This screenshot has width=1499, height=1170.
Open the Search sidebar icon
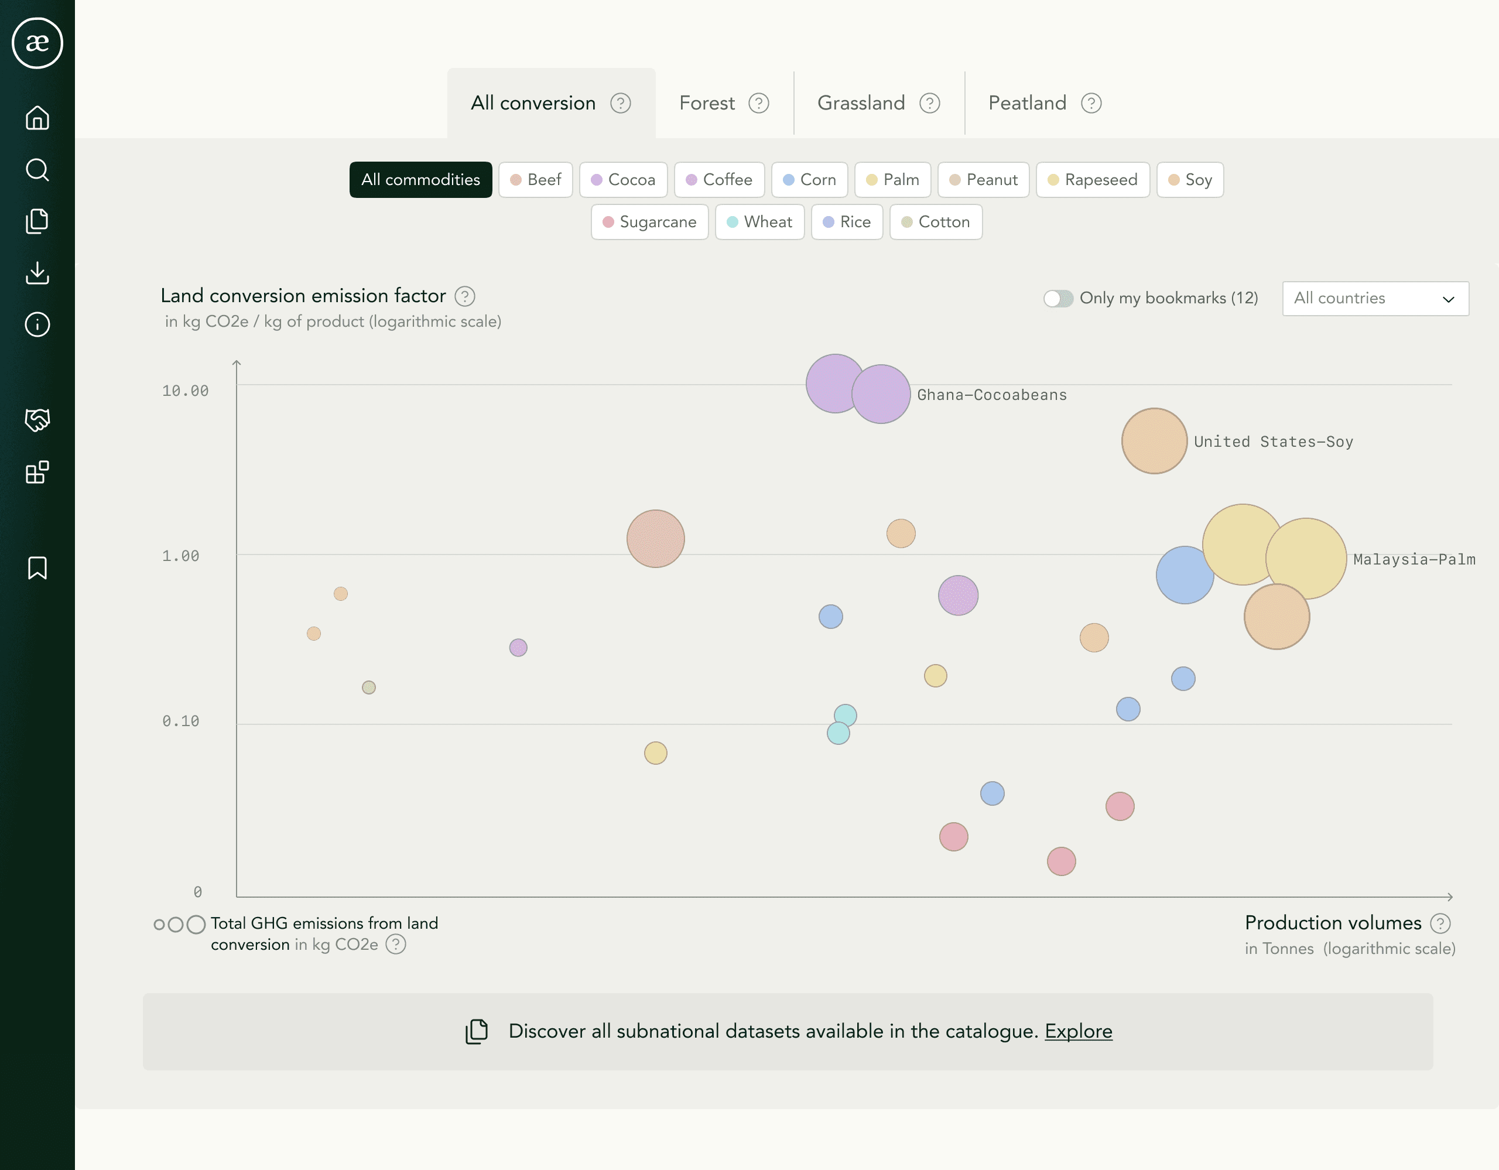pos(37,169)
